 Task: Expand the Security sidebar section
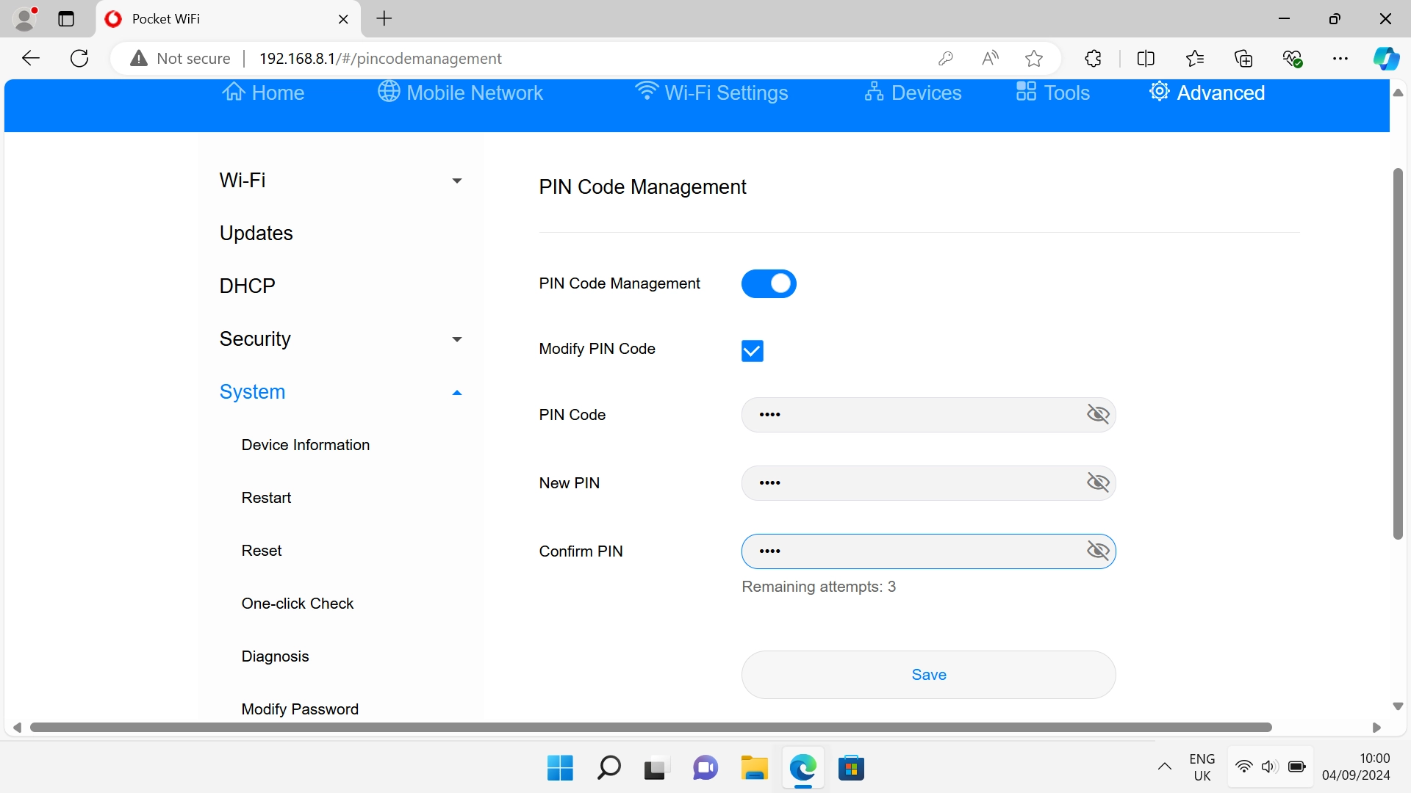456,339
